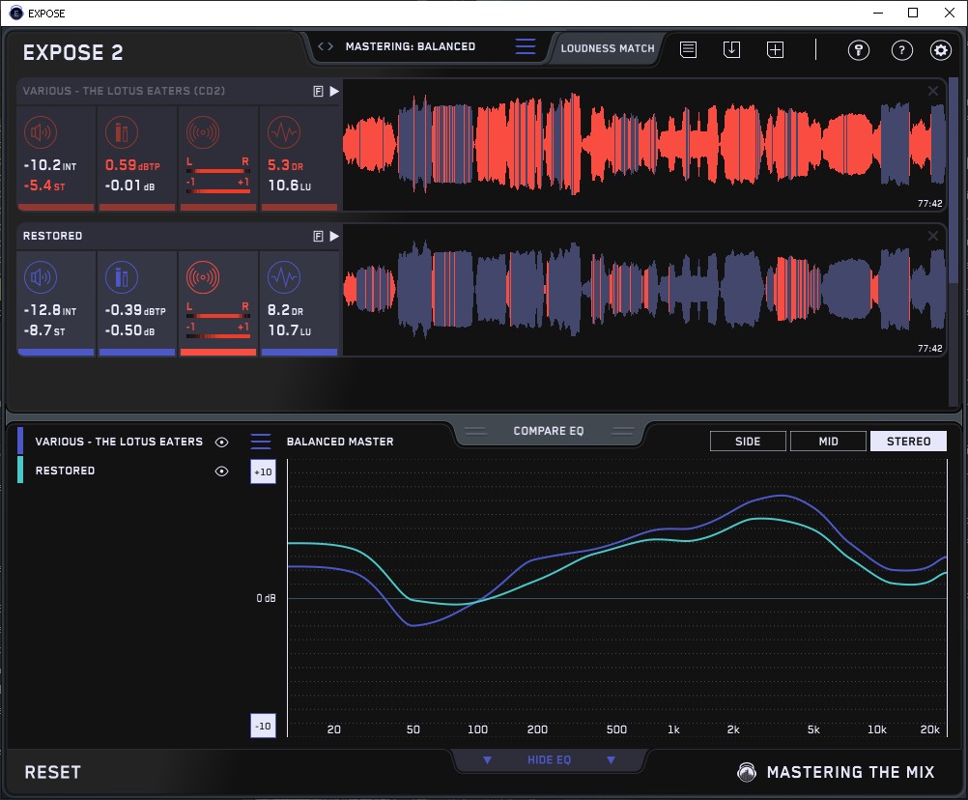Click the Lotus Eaters blue color swatch
The image size is (968, 800).
coord(20,441)
